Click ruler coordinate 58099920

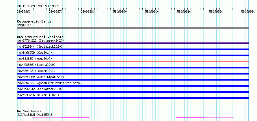pos(217,12)
